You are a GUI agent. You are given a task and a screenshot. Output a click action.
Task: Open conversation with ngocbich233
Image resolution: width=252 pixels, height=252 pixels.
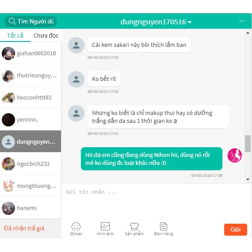[x=31, y=164]
